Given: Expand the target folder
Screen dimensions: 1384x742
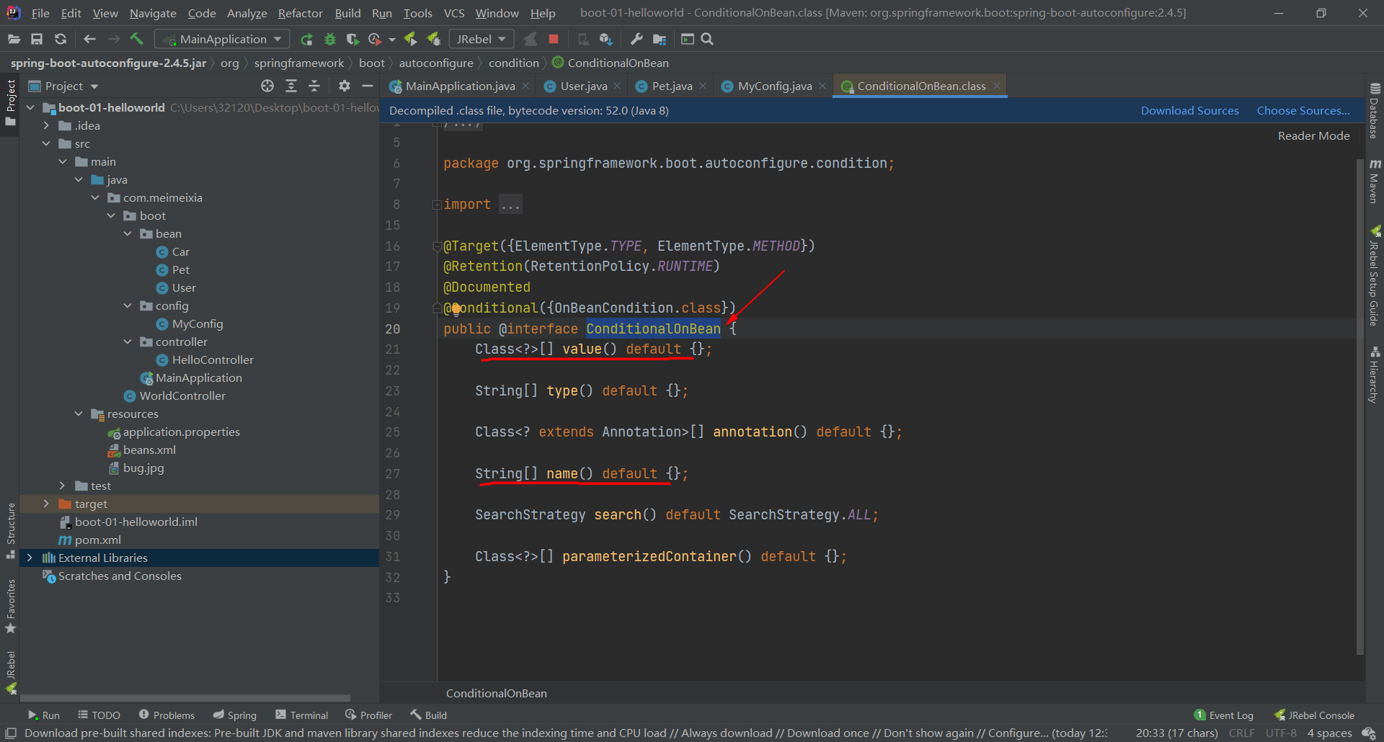Looking at the screenshot, I should (46, 504).
